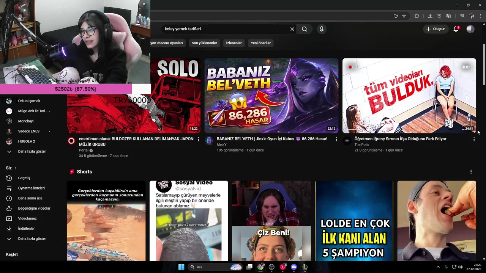The image size is (486, 273).
Task: Open the Sosyal Video short
Action: 189,221
